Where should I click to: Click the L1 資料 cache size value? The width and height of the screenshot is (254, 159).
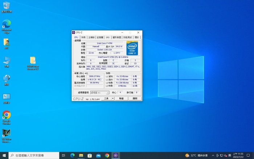click(x=122, y=76)
